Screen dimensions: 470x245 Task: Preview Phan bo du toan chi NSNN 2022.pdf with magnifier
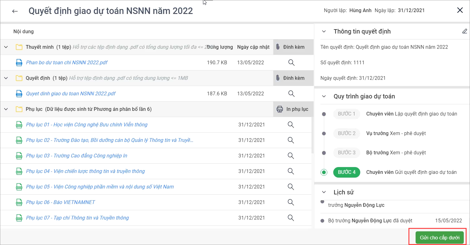point(291,62)
